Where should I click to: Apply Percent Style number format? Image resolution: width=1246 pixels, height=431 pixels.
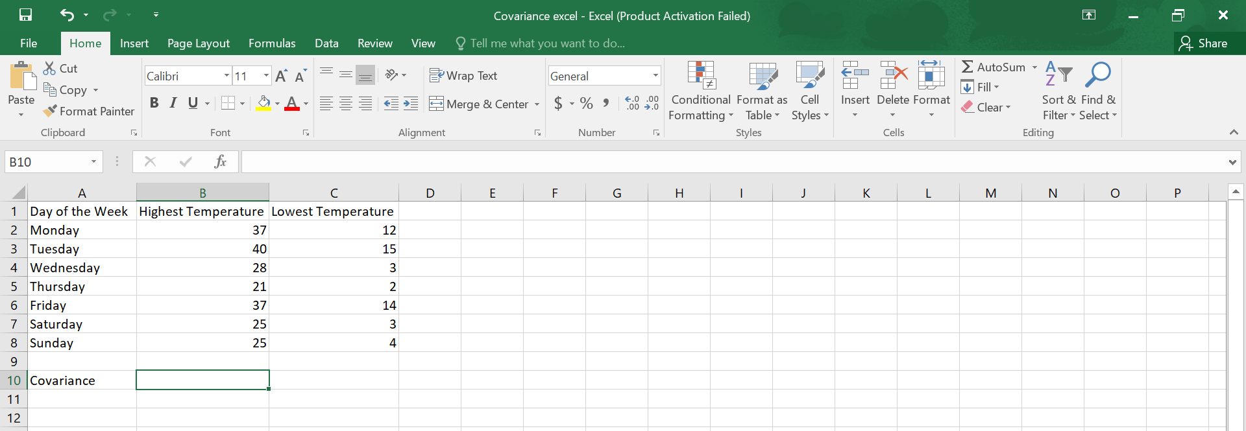pyautogui.click(x=587, y=104)
